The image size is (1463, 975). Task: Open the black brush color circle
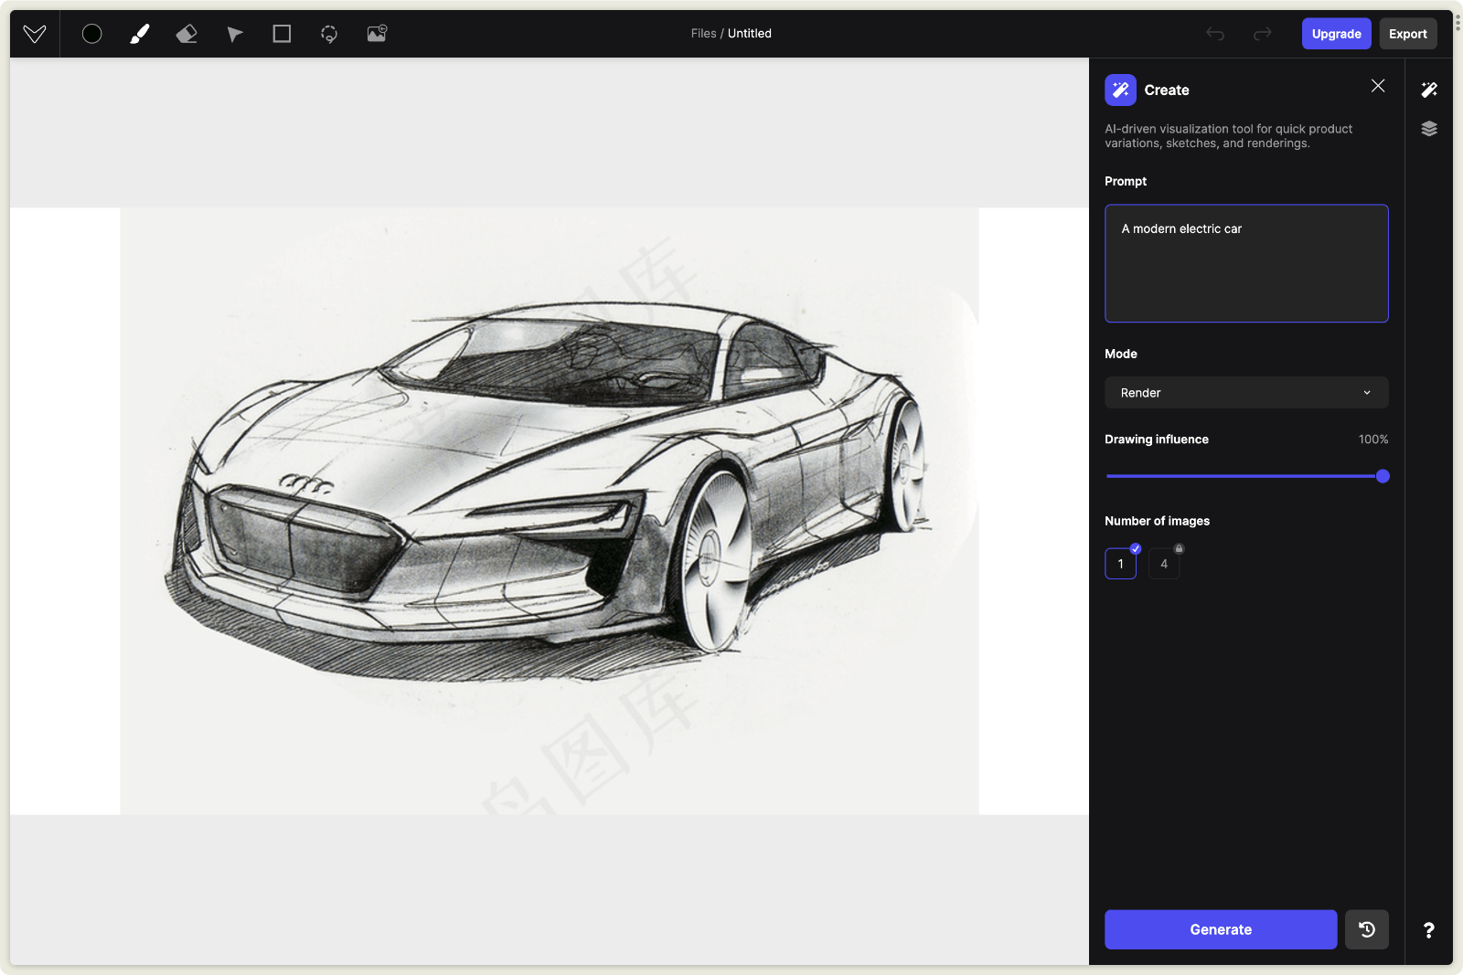tap(91, 34)
